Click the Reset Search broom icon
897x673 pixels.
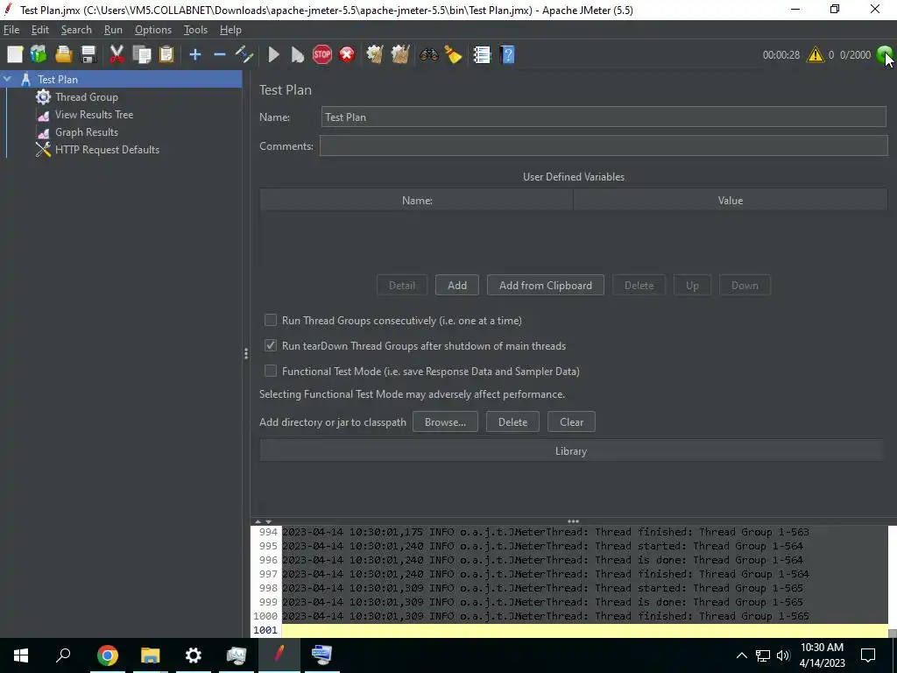453,55
